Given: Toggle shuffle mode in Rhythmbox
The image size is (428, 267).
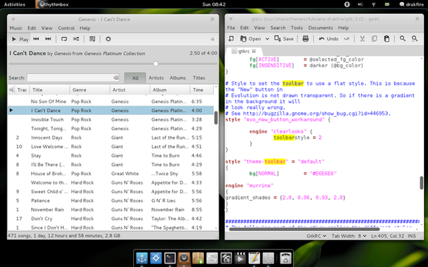Looking at the screenshot, I should 76,39.
